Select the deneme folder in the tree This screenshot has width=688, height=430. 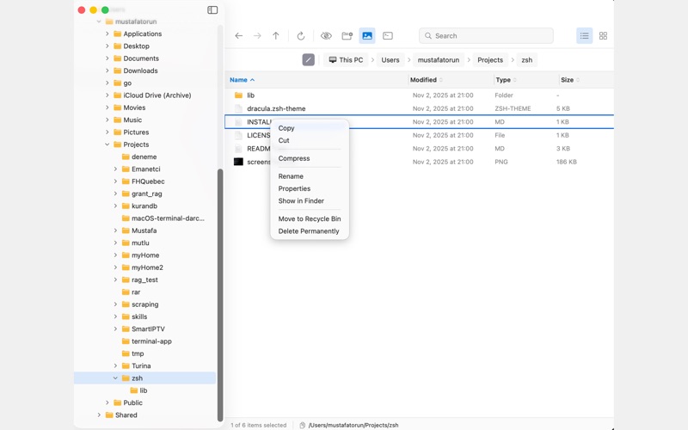(144, 157)
